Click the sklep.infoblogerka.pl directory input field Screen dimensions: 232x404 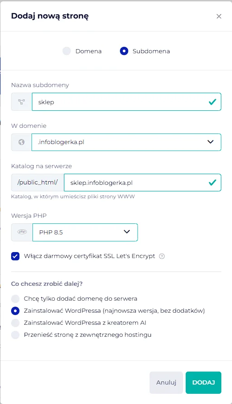(142, 183)
